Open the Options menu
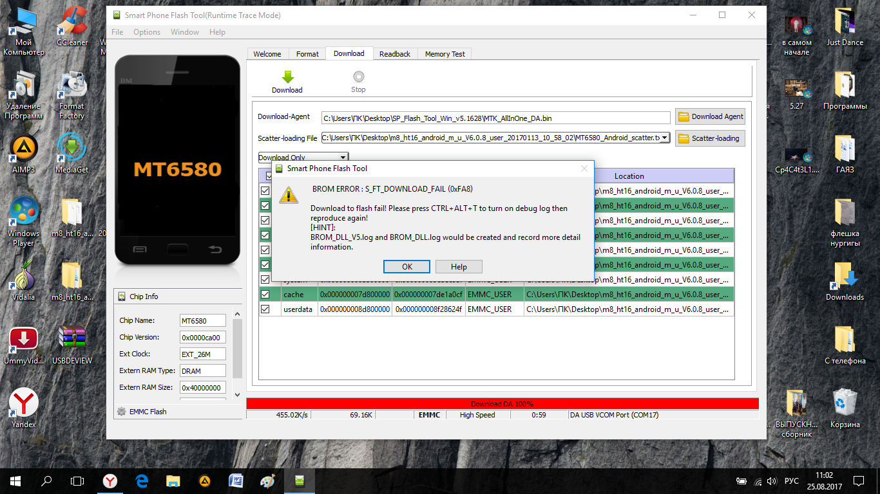Viewport: 880px width, 494px height. coord(147,32)
